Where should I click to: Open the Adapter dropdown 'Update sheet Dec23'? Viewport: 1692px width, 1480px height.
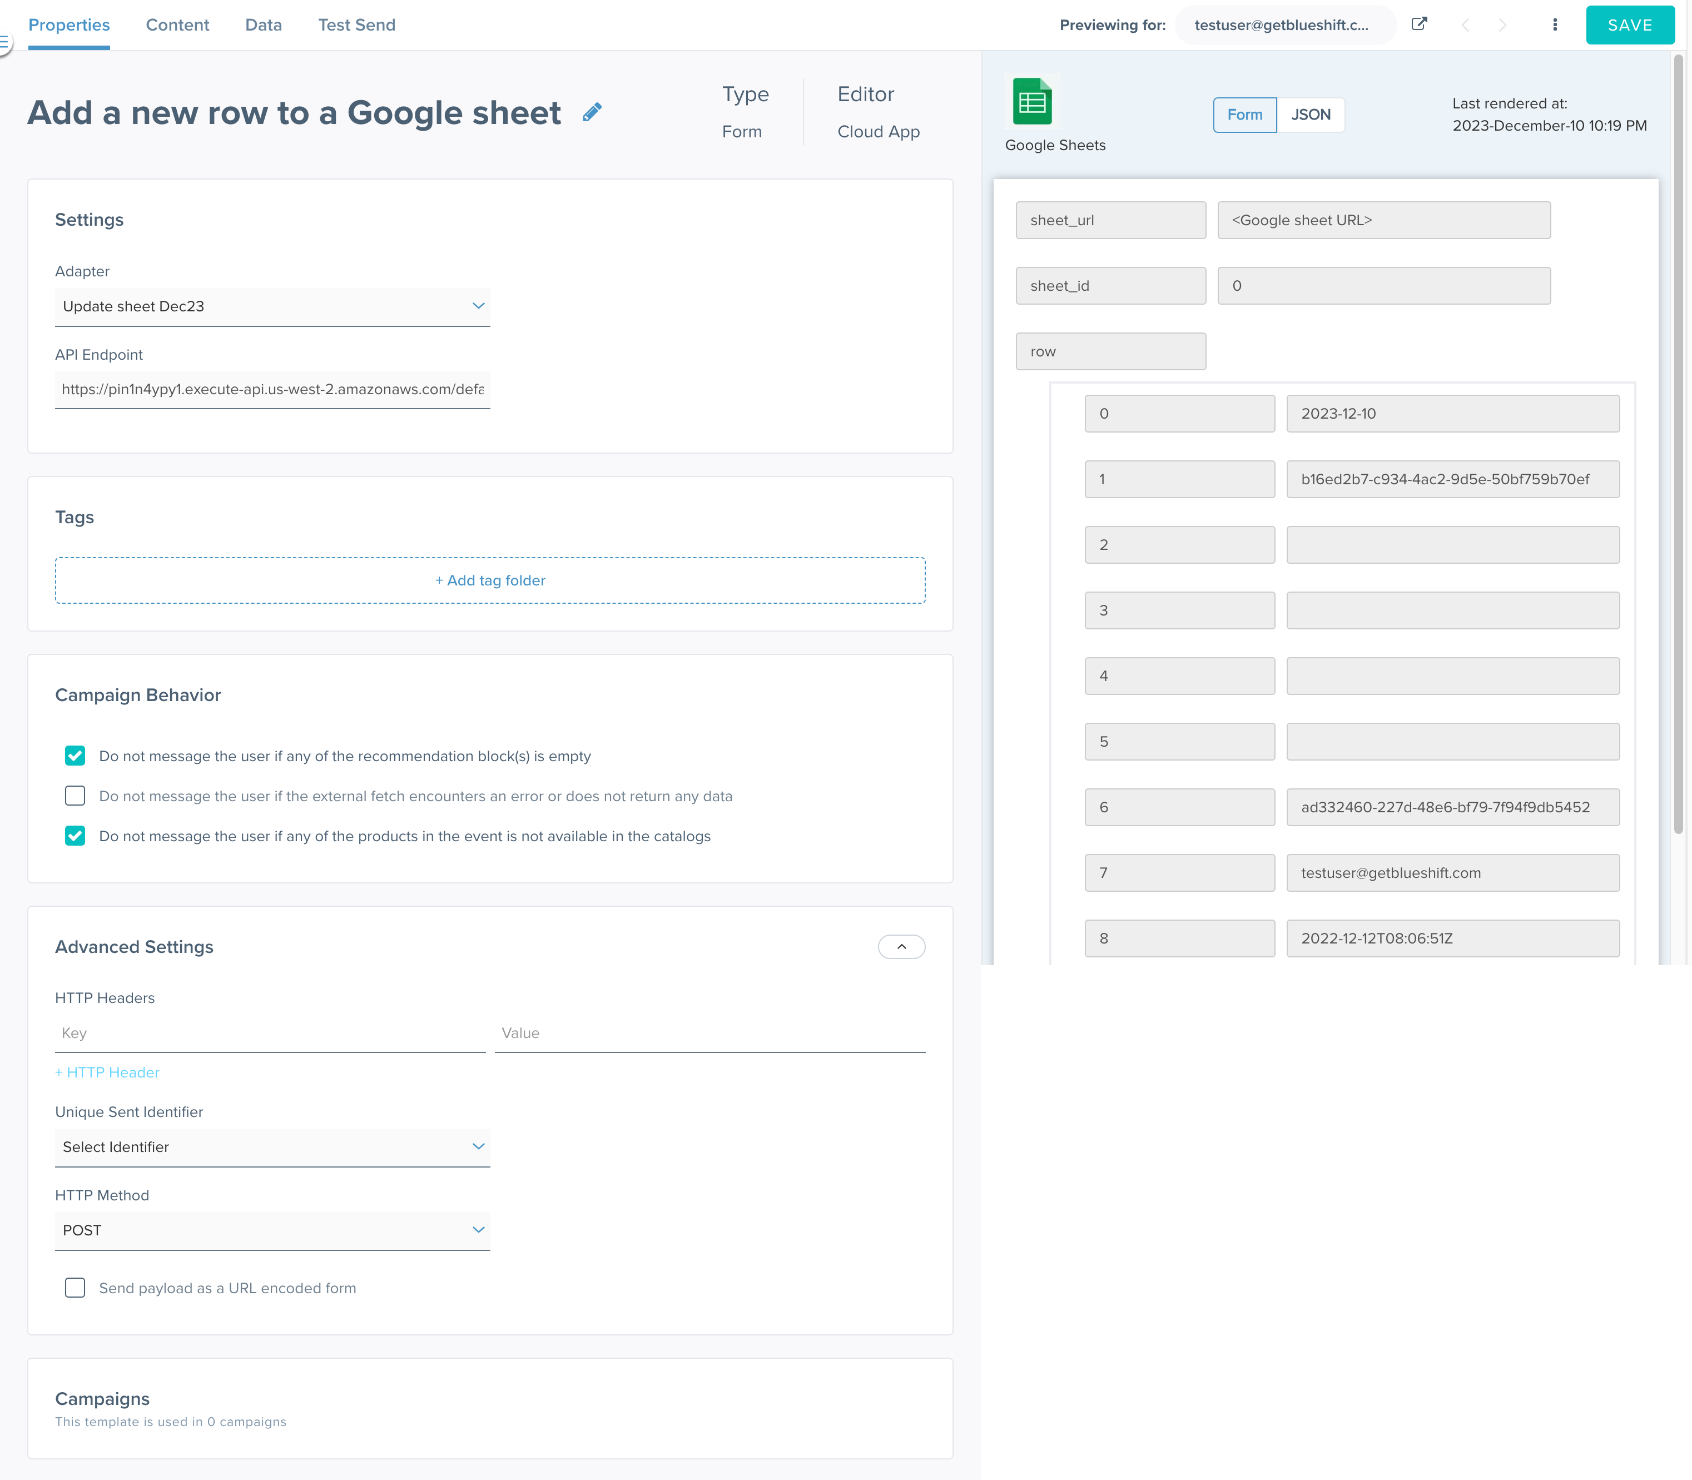coord(272,306)
